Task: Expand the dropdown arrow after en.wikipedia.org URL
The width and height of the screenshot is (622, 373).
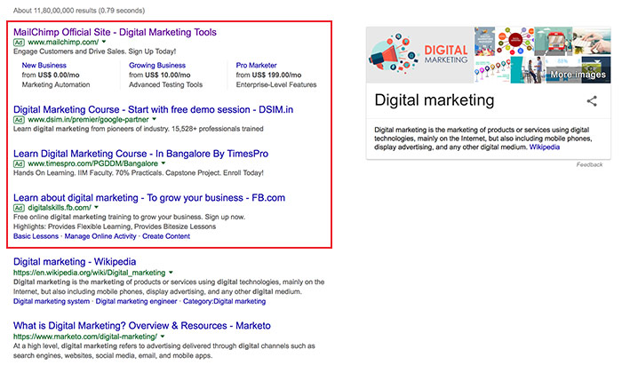Action: (x=171, y=273)
